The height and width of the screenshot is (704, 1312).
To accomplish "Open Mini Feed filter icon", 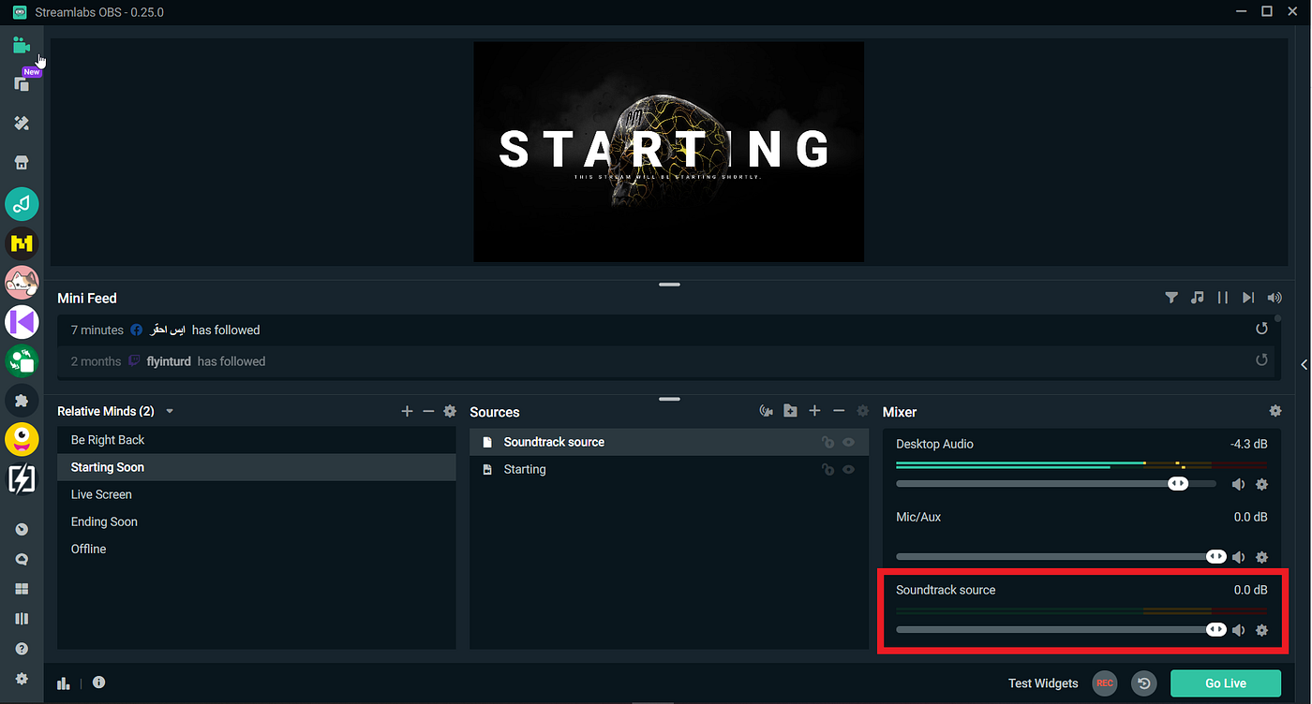I will 1171,298.
